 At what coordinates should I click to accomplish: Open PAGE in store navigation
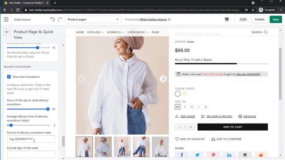click(x=155, y=32)
